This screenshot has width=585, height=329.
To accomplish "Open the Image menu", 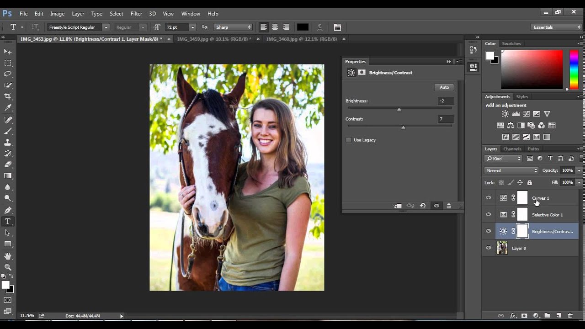I will 57,14.
